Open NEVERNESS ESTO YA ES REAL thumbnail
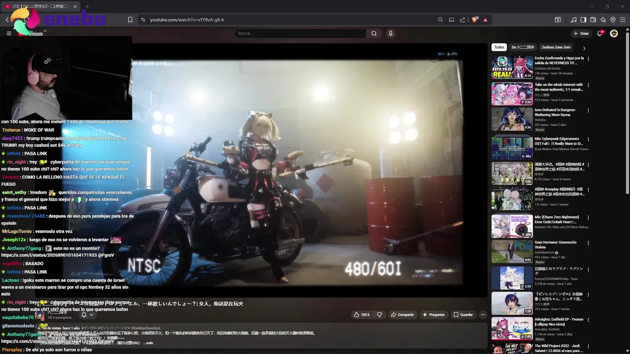The width and height of the screenshot is (630, 354). 512,67
